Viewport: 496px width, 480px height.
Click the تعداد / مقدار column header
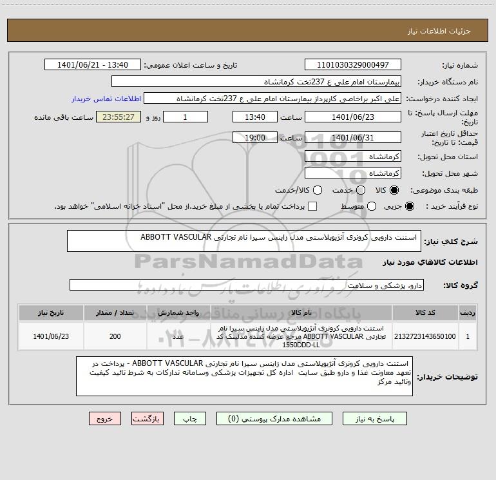point(115,312)
